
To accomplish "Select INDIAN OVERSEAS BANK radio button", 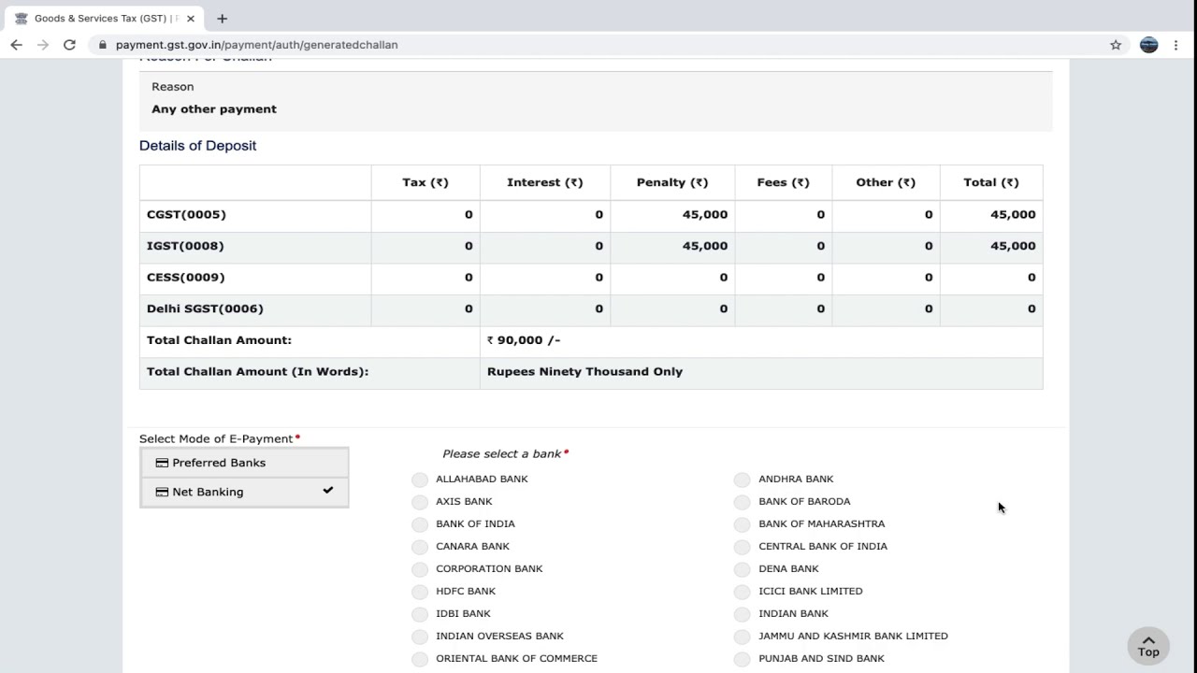I will coord(420,637).
